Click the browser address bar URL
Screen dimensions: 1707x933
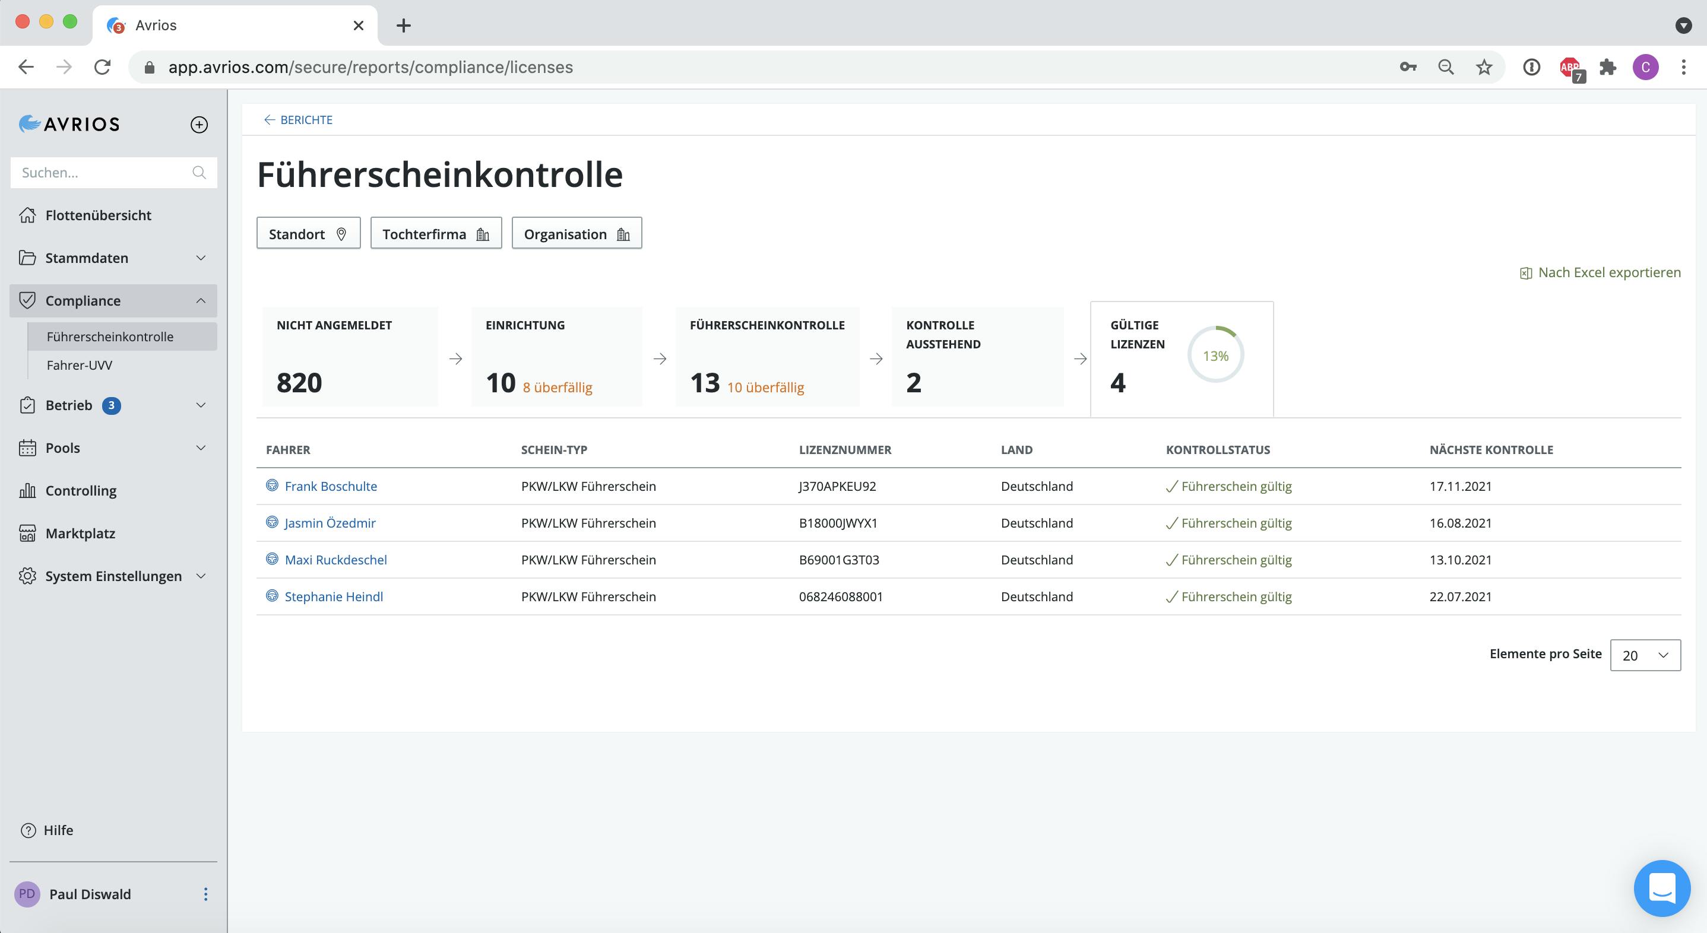click(370, 67)
